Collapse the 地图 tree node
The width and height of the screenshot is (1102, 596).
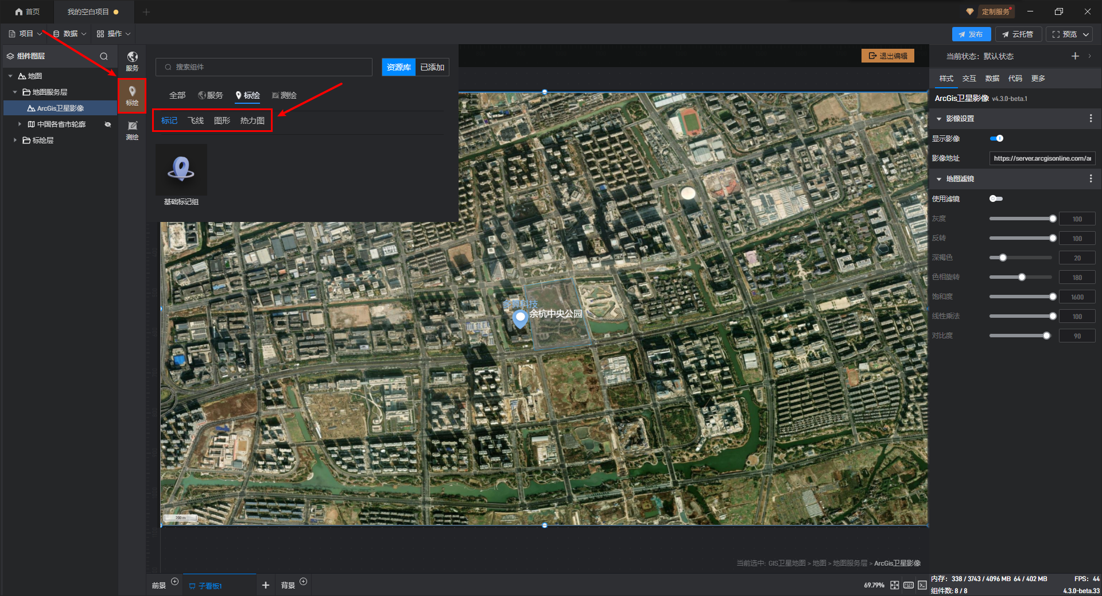point(10,76)
